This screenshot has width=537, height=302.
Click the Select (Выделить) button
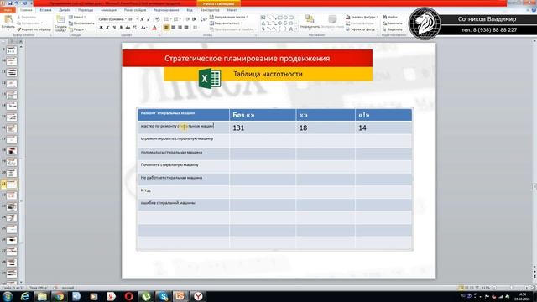(394, 29)
